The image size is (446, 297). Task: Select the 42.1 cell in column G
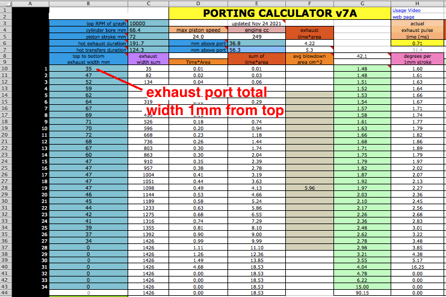pos(362,56)
